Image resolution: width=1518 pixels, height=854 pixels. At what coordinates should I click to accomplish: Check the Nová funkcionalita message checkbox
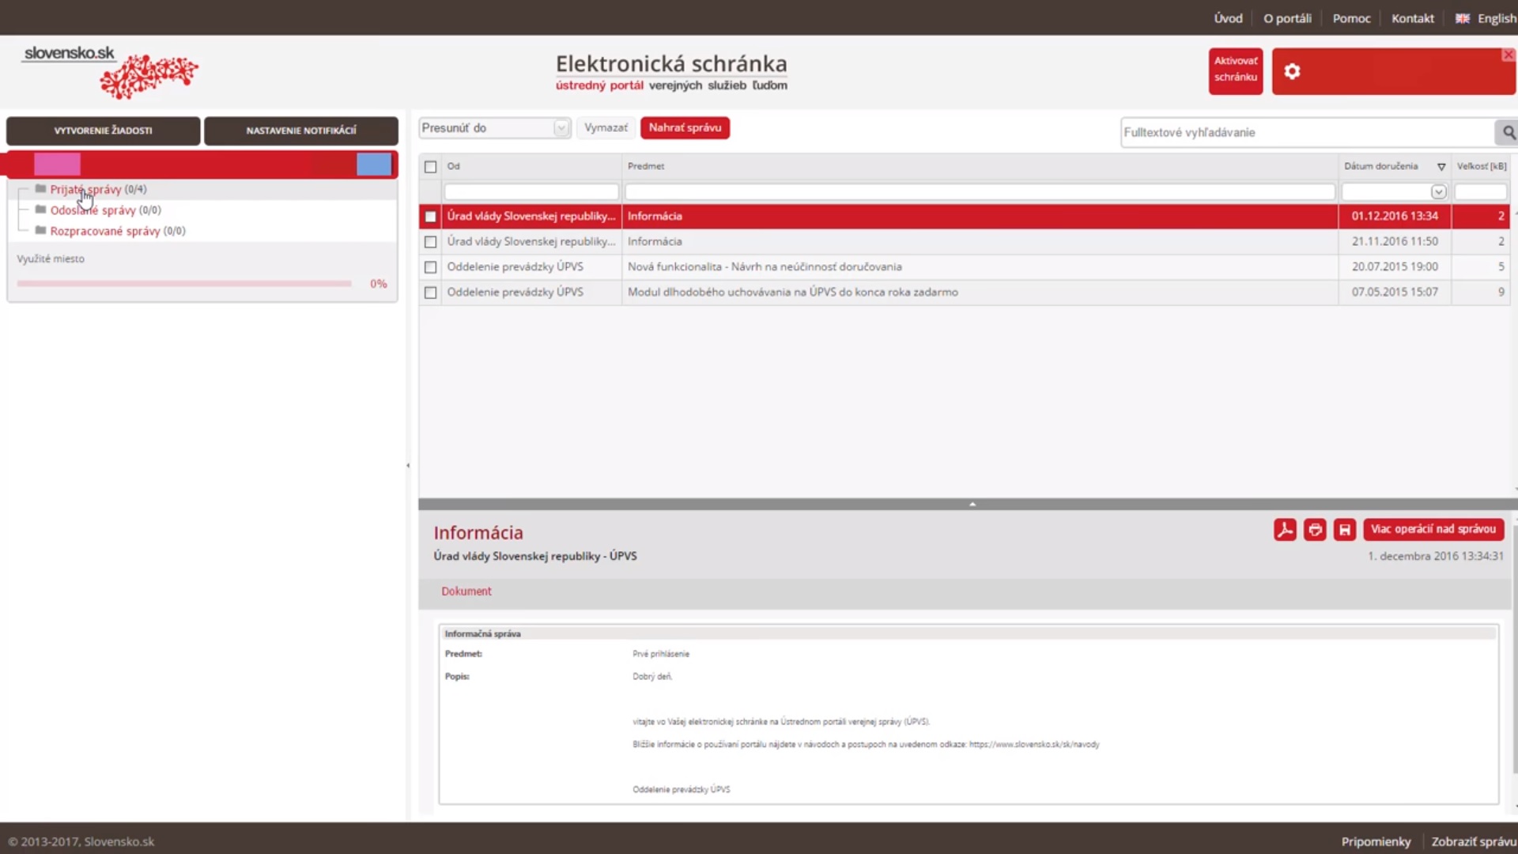(x=430, y=267)
